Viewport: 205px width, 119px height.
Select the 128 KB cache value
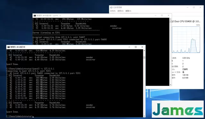[x=185, y=75]
